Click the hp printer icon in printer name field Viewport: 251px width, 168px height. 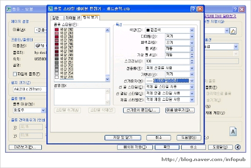point(38,45)
